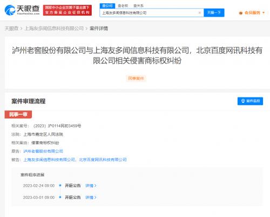Switch to the 查关系 search tab
The image size is (270, 217).
click(138, 6)
